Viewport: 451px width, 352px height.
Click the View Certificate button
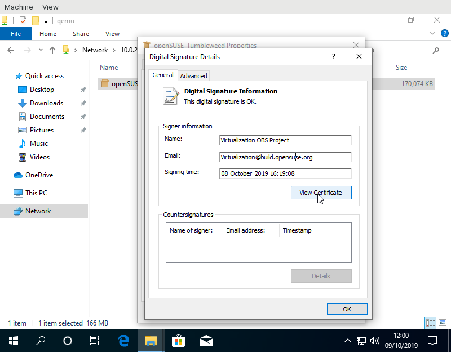(x=321, y=193)
